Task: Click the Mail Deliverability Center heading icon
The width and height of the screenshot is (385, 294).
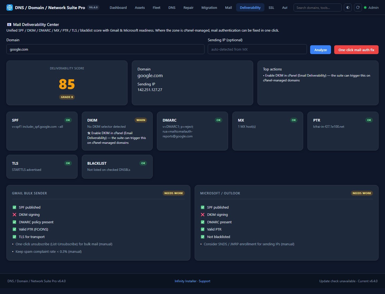Action: (x=9, y=25)
